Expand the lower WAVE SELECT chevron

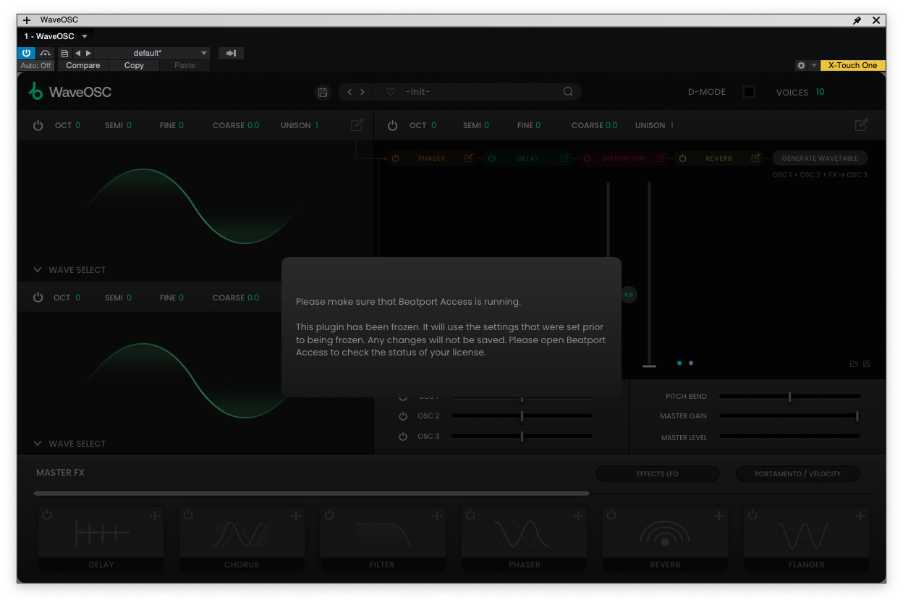(x=38, y=443)
